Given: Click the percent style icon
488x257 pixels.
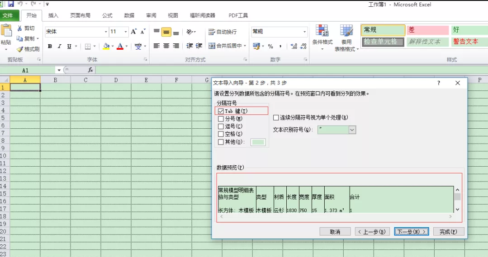Looking at the screenshot, I should [270, 47].
